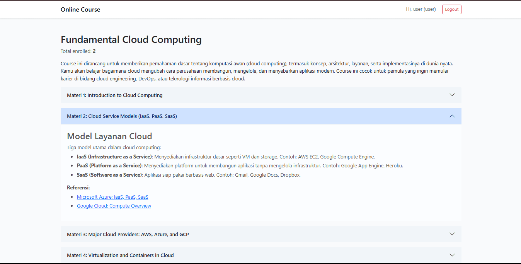Collapse the Cloud Service Models section title
Image resolution: width=521 pixels, height=264 pixels.
click(x=122, y=116)
